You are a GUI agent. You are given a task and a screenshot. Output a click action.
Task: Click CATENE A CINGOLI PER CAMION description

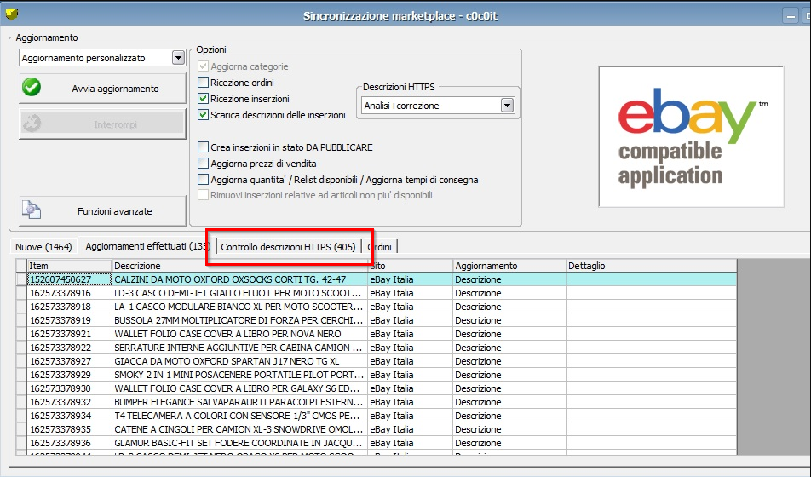click(x=239, y=429)
